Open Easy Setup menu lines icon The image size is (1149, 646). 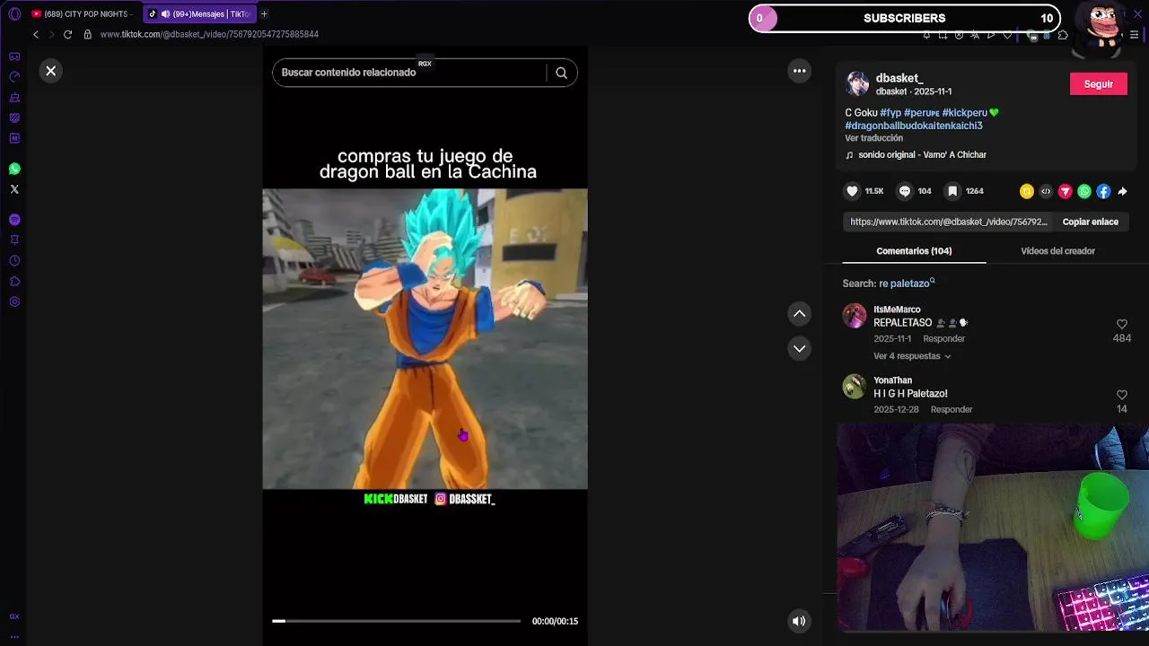1134,35
